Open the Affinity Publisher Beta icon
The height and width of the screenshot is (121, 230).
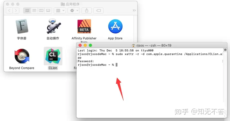point(84,26)
